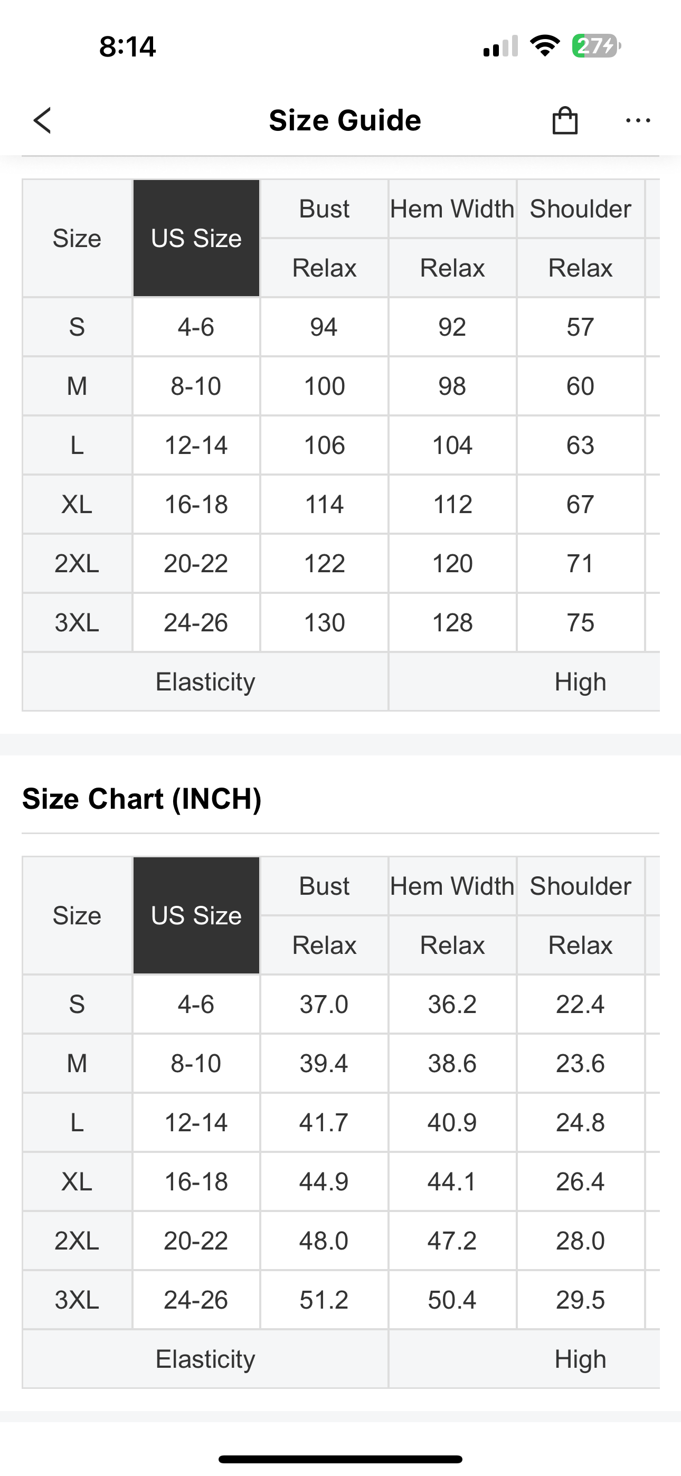
Task: Select US Size header in the inch chart
Action: [196, 915]
